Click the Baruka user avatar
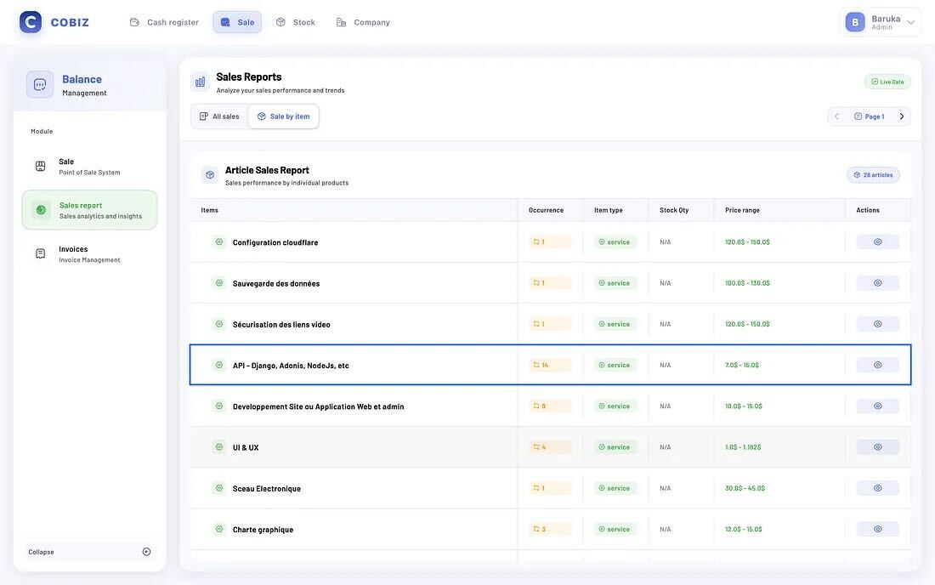Viewport: 935px width, 585px height. click(855, 22)
